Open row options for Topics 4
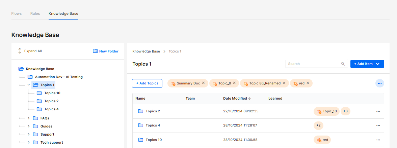 [378, 125]
